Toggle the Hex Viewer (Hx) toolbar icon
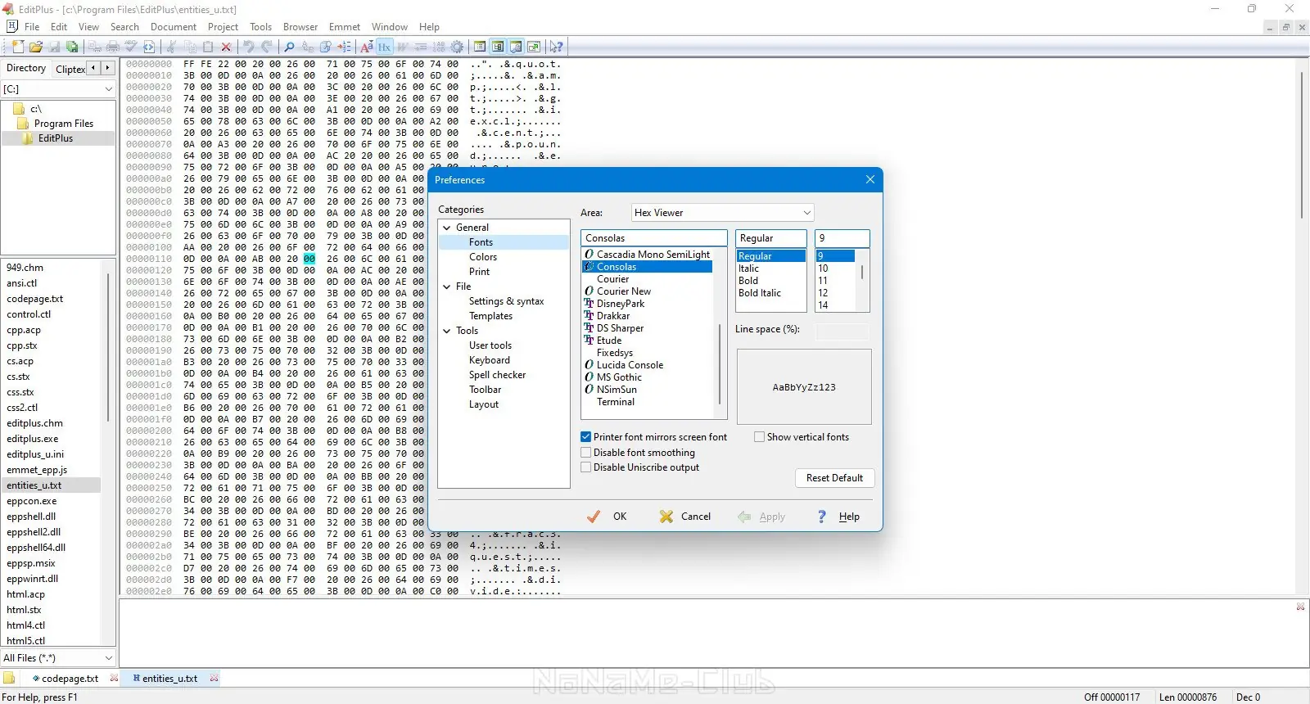The image size is (1310, 704). click(x=384, y=47)
